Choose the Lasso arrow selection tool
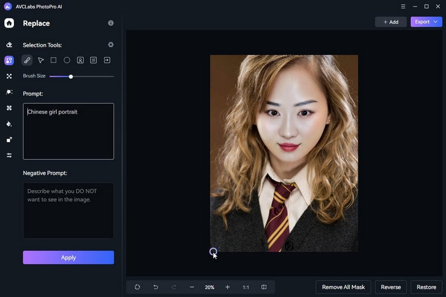 41,60
